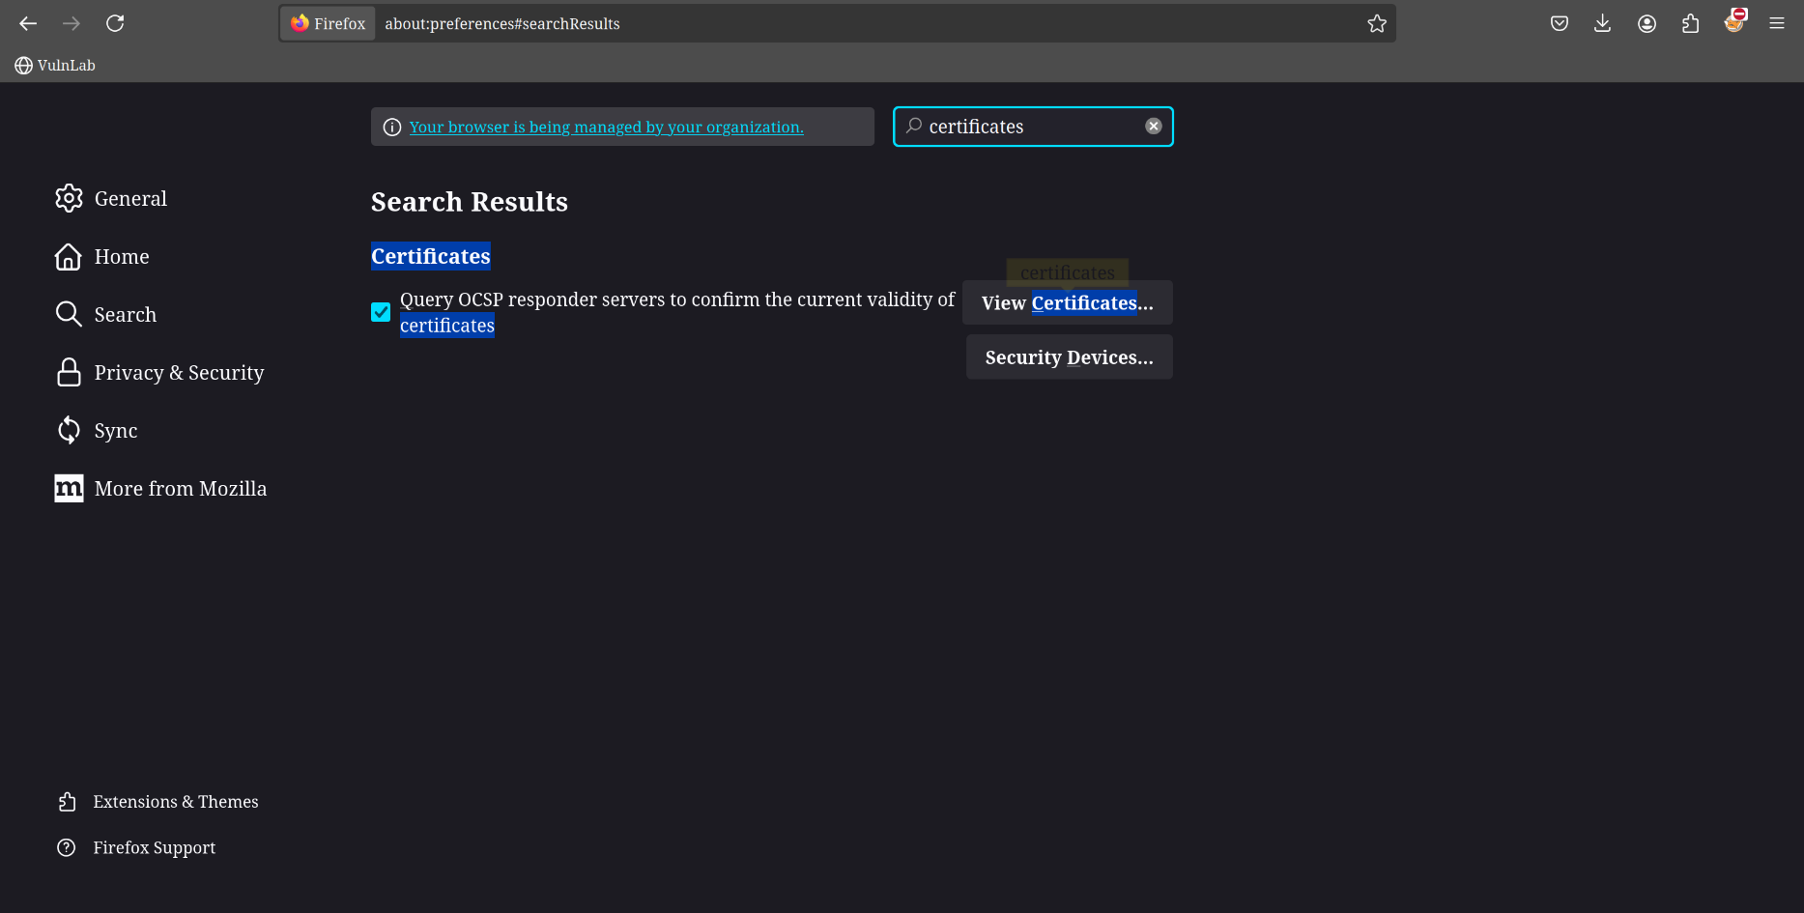Open the Save to Pocket icon
1804x913 pixels.
pos(1560,23)
